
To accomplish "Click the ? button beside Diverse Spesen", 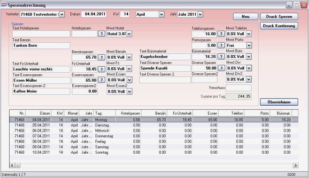I will [x=221, y=68].
